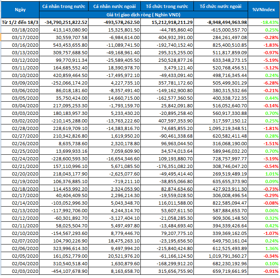Click the "Tổ chức nước ngoài" header cell
This screenshot has width=280, height=278.
(x=222, y=7)
